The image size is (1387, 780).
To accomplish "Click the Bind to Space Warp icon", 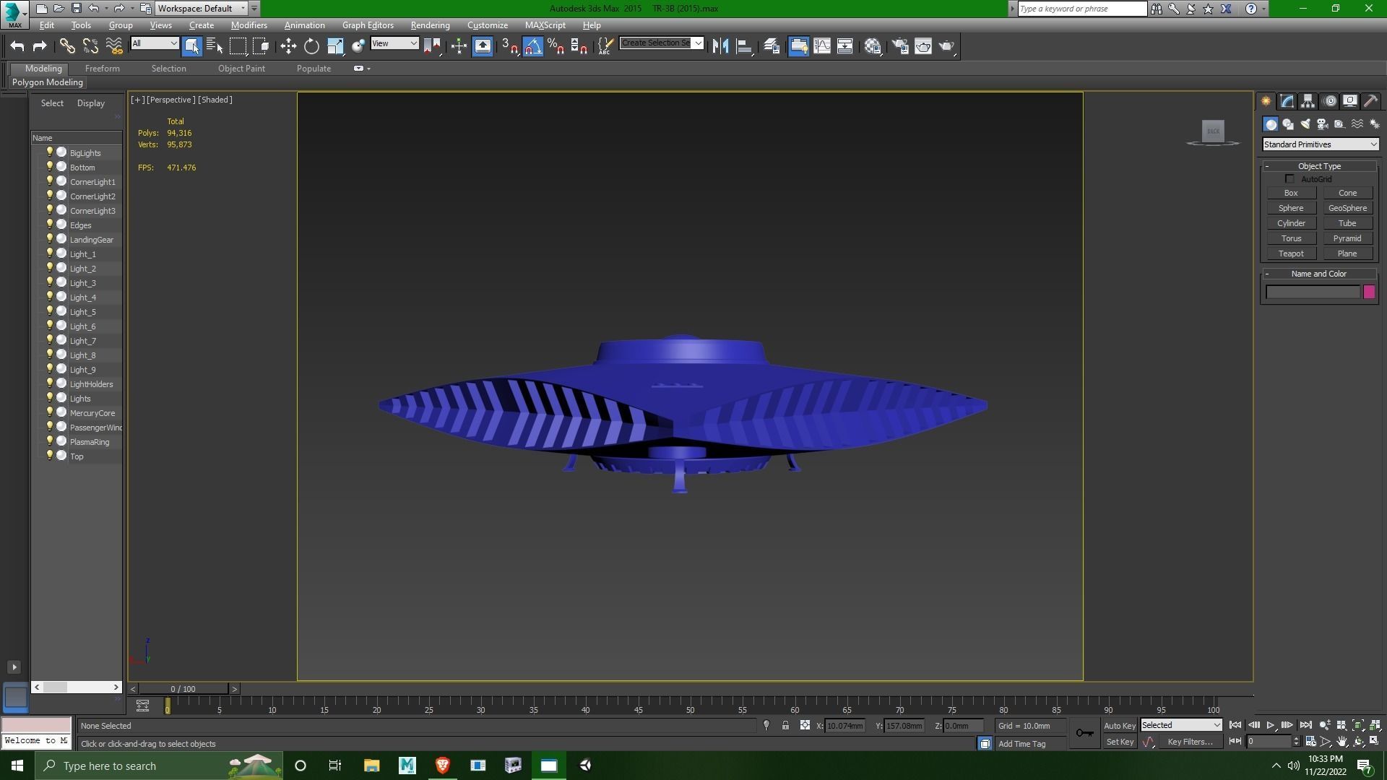I will click(x=114, y=46).
